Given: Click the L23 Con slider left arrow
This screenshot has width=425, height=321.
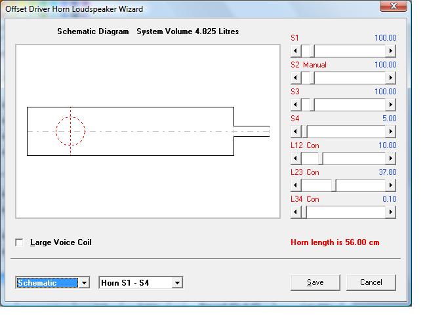Looking at the screenshot, I should coord(296,185).
